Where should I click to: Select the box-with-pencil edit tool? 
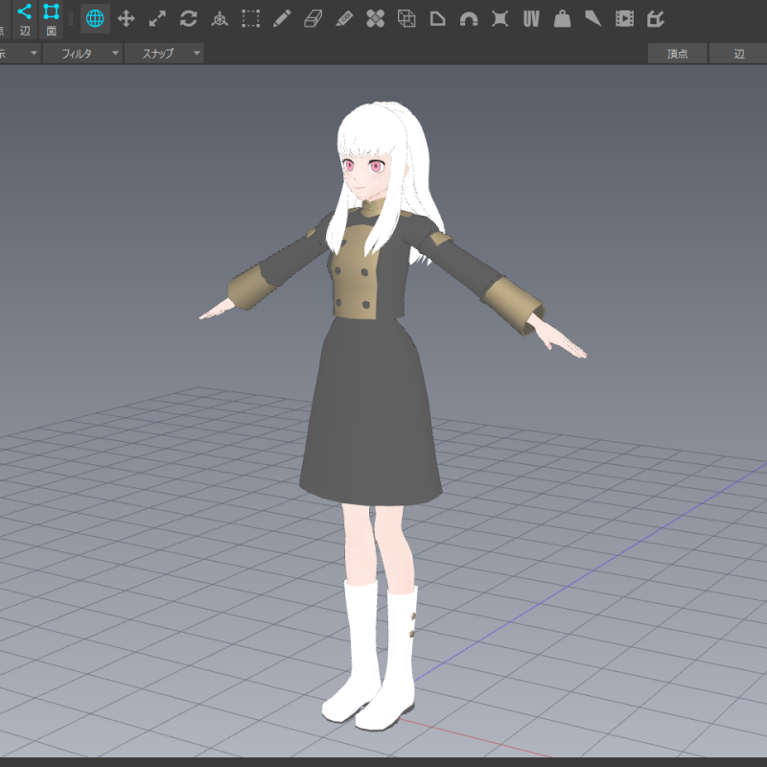pos(656,19)
